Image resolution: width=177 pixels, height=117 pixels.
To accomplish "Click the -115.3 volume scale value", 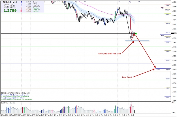I will 173,113.
